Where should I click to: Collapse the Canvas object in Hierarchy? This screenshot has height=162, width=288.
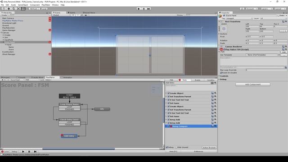1,32
